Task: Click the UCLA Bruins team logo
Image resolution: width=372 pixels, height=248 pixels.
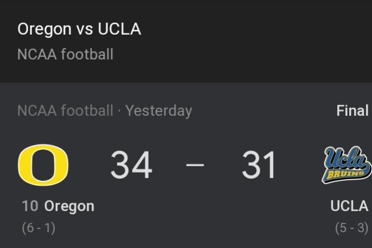Action: pos(346,164)
